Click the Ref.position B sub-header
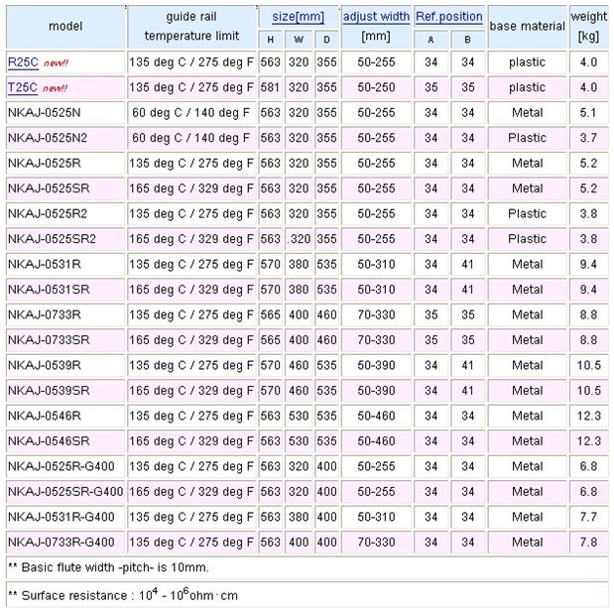 pyautogui.click(x=467, y=40)
